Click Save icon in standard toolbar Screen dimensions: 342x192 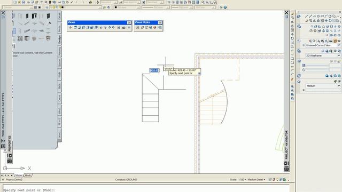[24, 2]
